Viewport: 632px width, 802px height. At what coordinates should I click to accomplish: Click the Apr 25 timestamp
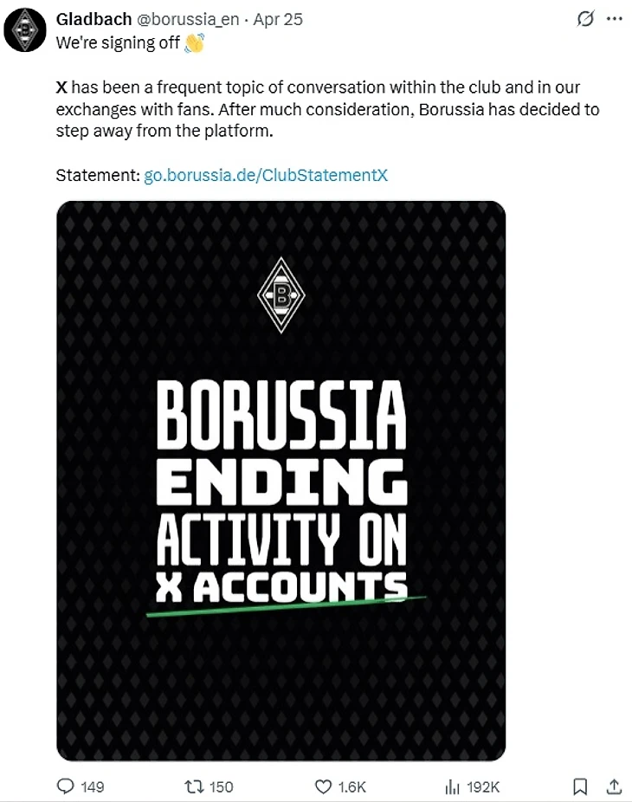click(278, 19)
